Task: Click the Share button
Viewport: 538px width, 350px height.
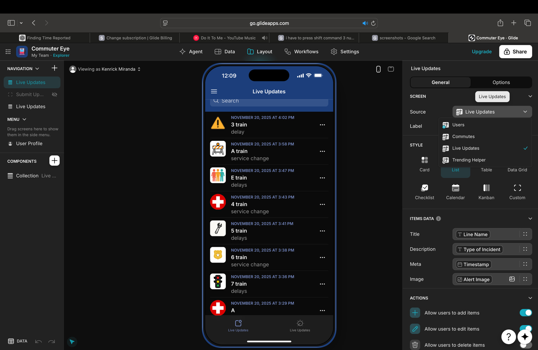Action: click(515, 52)
